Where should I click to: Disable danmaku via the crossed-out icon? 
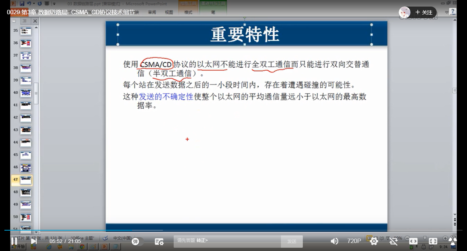pyautogui.click(x=393, y=241)
